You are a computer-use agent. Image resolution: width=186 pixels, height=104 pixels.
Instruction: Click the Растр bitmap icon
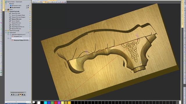(x=8, y=10)
